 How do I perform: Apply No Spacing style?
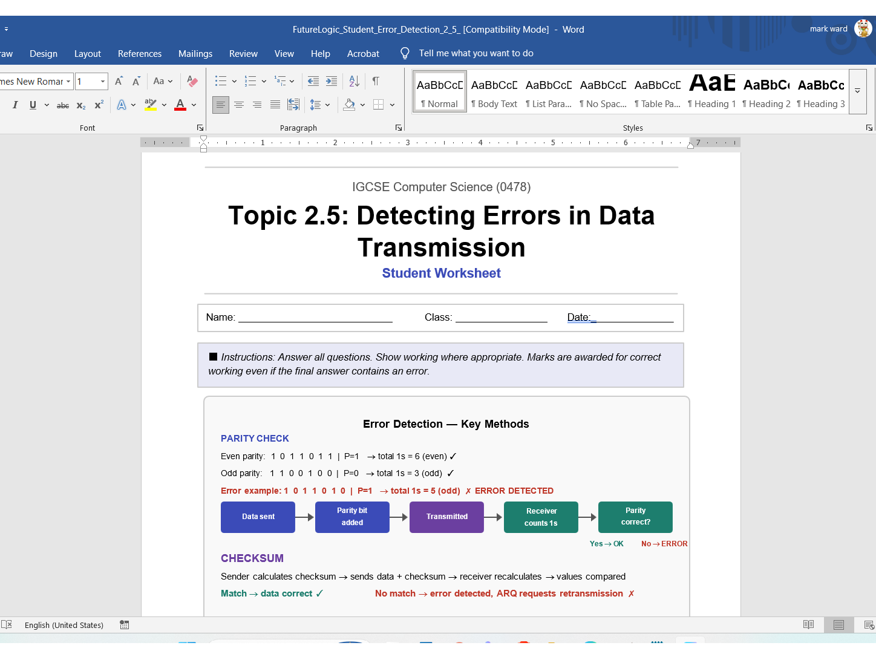pyautogui.click(x=603, y=91)
